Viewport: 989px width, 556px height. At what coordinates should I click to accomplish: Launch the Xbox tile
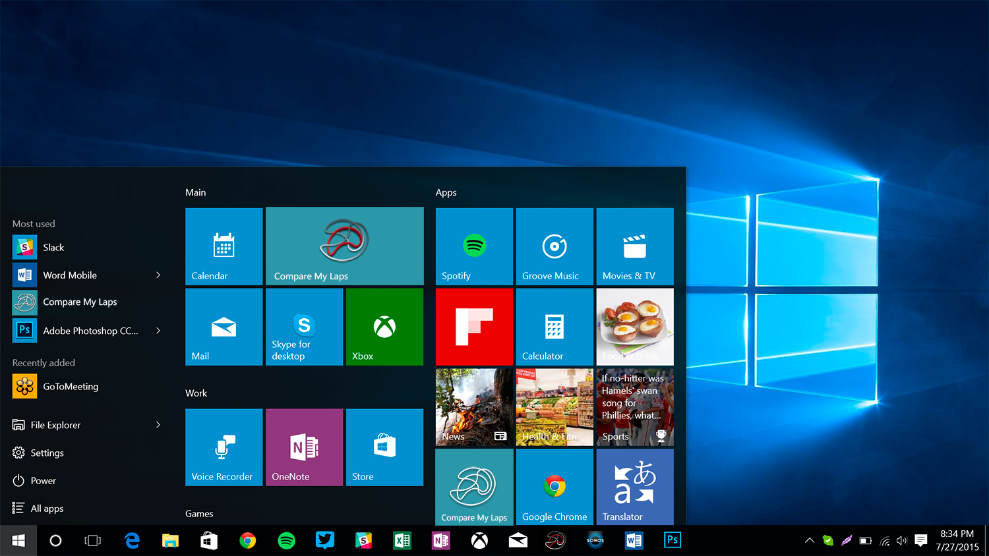(x=384, y=327)
